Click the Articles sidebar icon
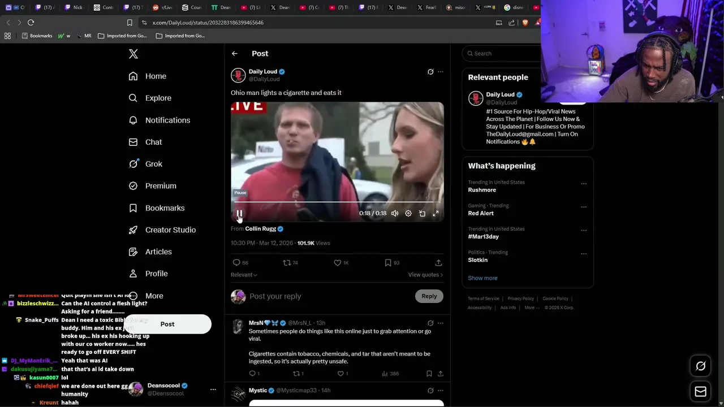 click(133, 252)
